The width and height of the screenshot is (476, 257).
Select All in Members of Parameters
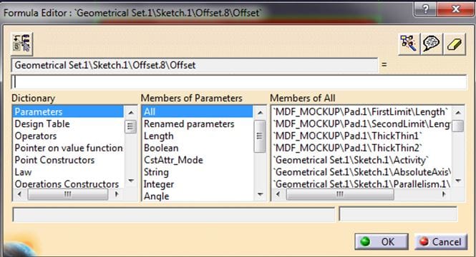[198, 111]
